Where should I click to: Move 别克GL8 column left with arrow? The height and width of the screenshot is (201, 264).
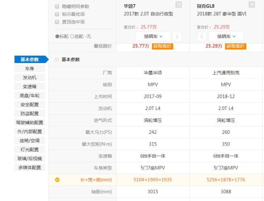202,37
